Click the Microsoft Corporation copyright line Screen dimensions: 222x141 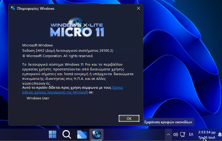[x=58, y=56]
